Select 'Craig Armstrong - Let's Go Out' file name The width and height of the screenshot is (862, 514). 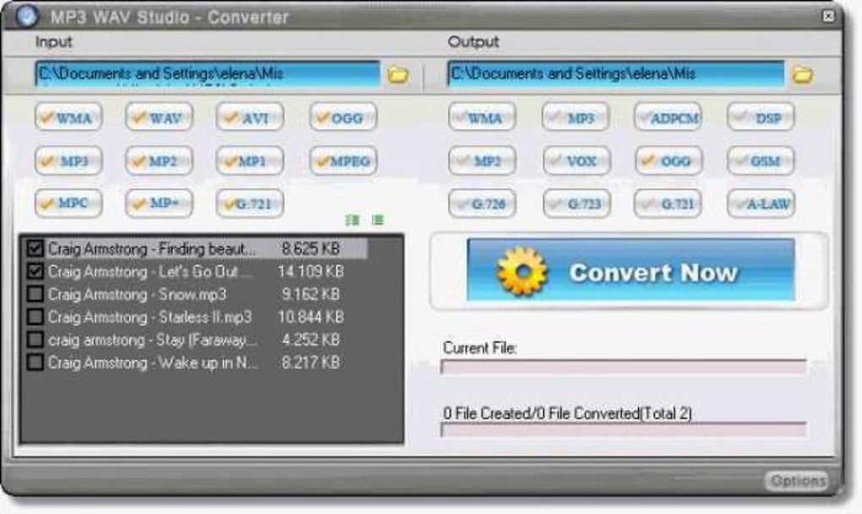[150, 271]
